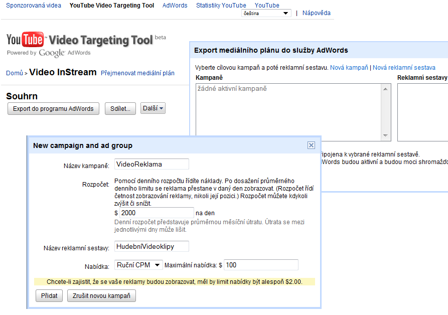The height and width of the screenshot is (315, 448).
Task: Click the YouTube Video Targeting Tool logo
Action: tap(86, 45)
